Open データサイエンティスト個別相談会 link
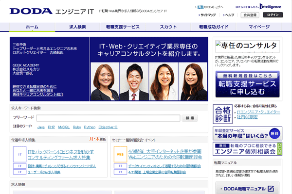This screenshot has height=194, width=292. pos(164,166)
